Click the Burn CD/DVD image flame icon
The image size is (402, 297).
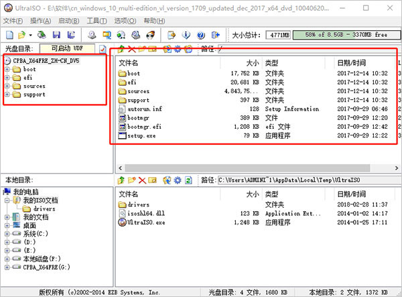point(151,35)
